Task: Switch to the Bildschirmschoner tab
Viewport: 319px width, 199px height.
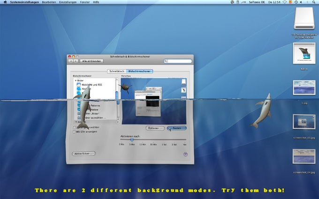Action: 140,71
